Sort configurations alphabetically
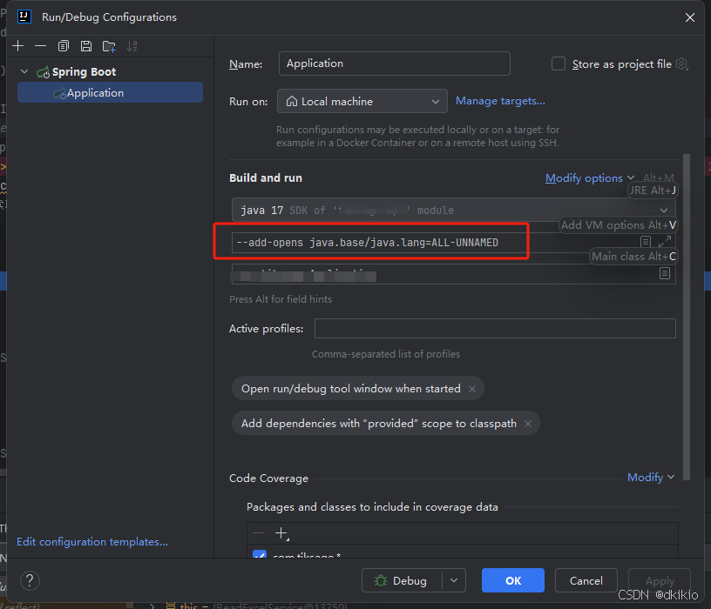Screen dimensions: 711x609 (x=132, y=46)
